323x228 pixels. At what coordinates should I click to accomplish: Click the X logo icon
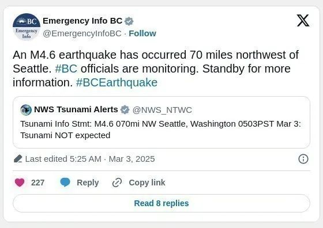[x=303, y=21]
